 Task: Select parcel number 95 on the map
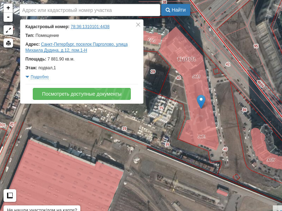tap(256, 46)
